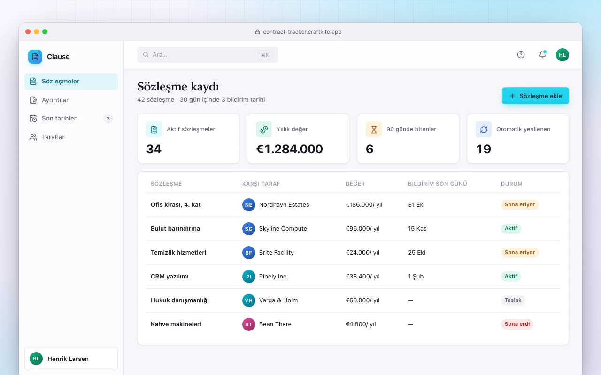The height and width of the screenshot is (375, 601).
Task: Sort by the SÖZLEŞME column header
Action: (x=166, y=184)
